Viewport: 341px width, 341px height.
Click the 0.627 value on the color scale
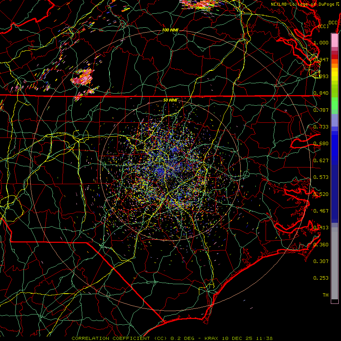[x=321, y=161]
